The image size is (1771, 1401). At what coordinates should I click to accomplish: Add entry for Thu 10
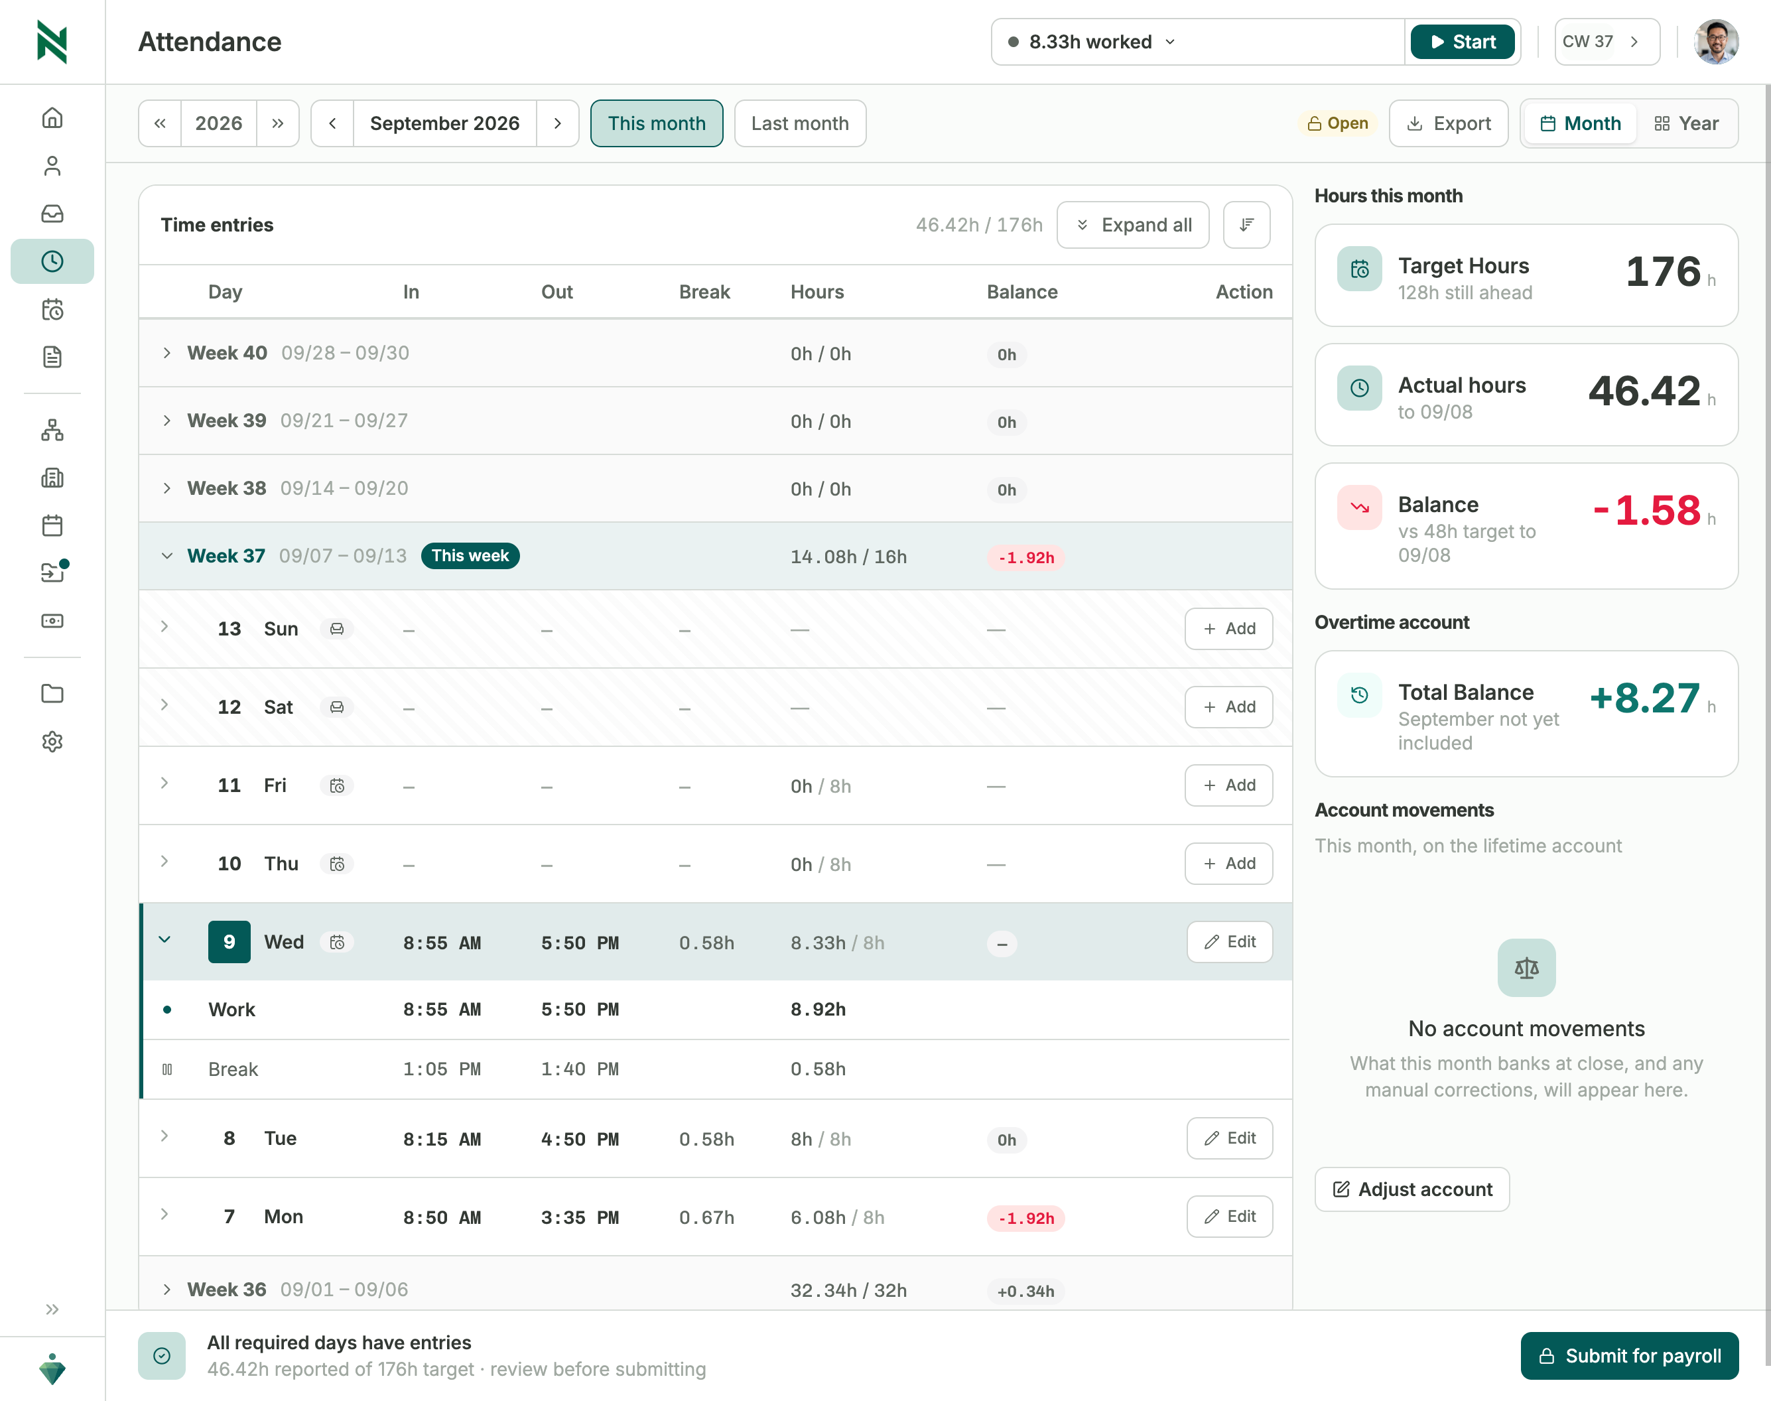(1229, 864)
